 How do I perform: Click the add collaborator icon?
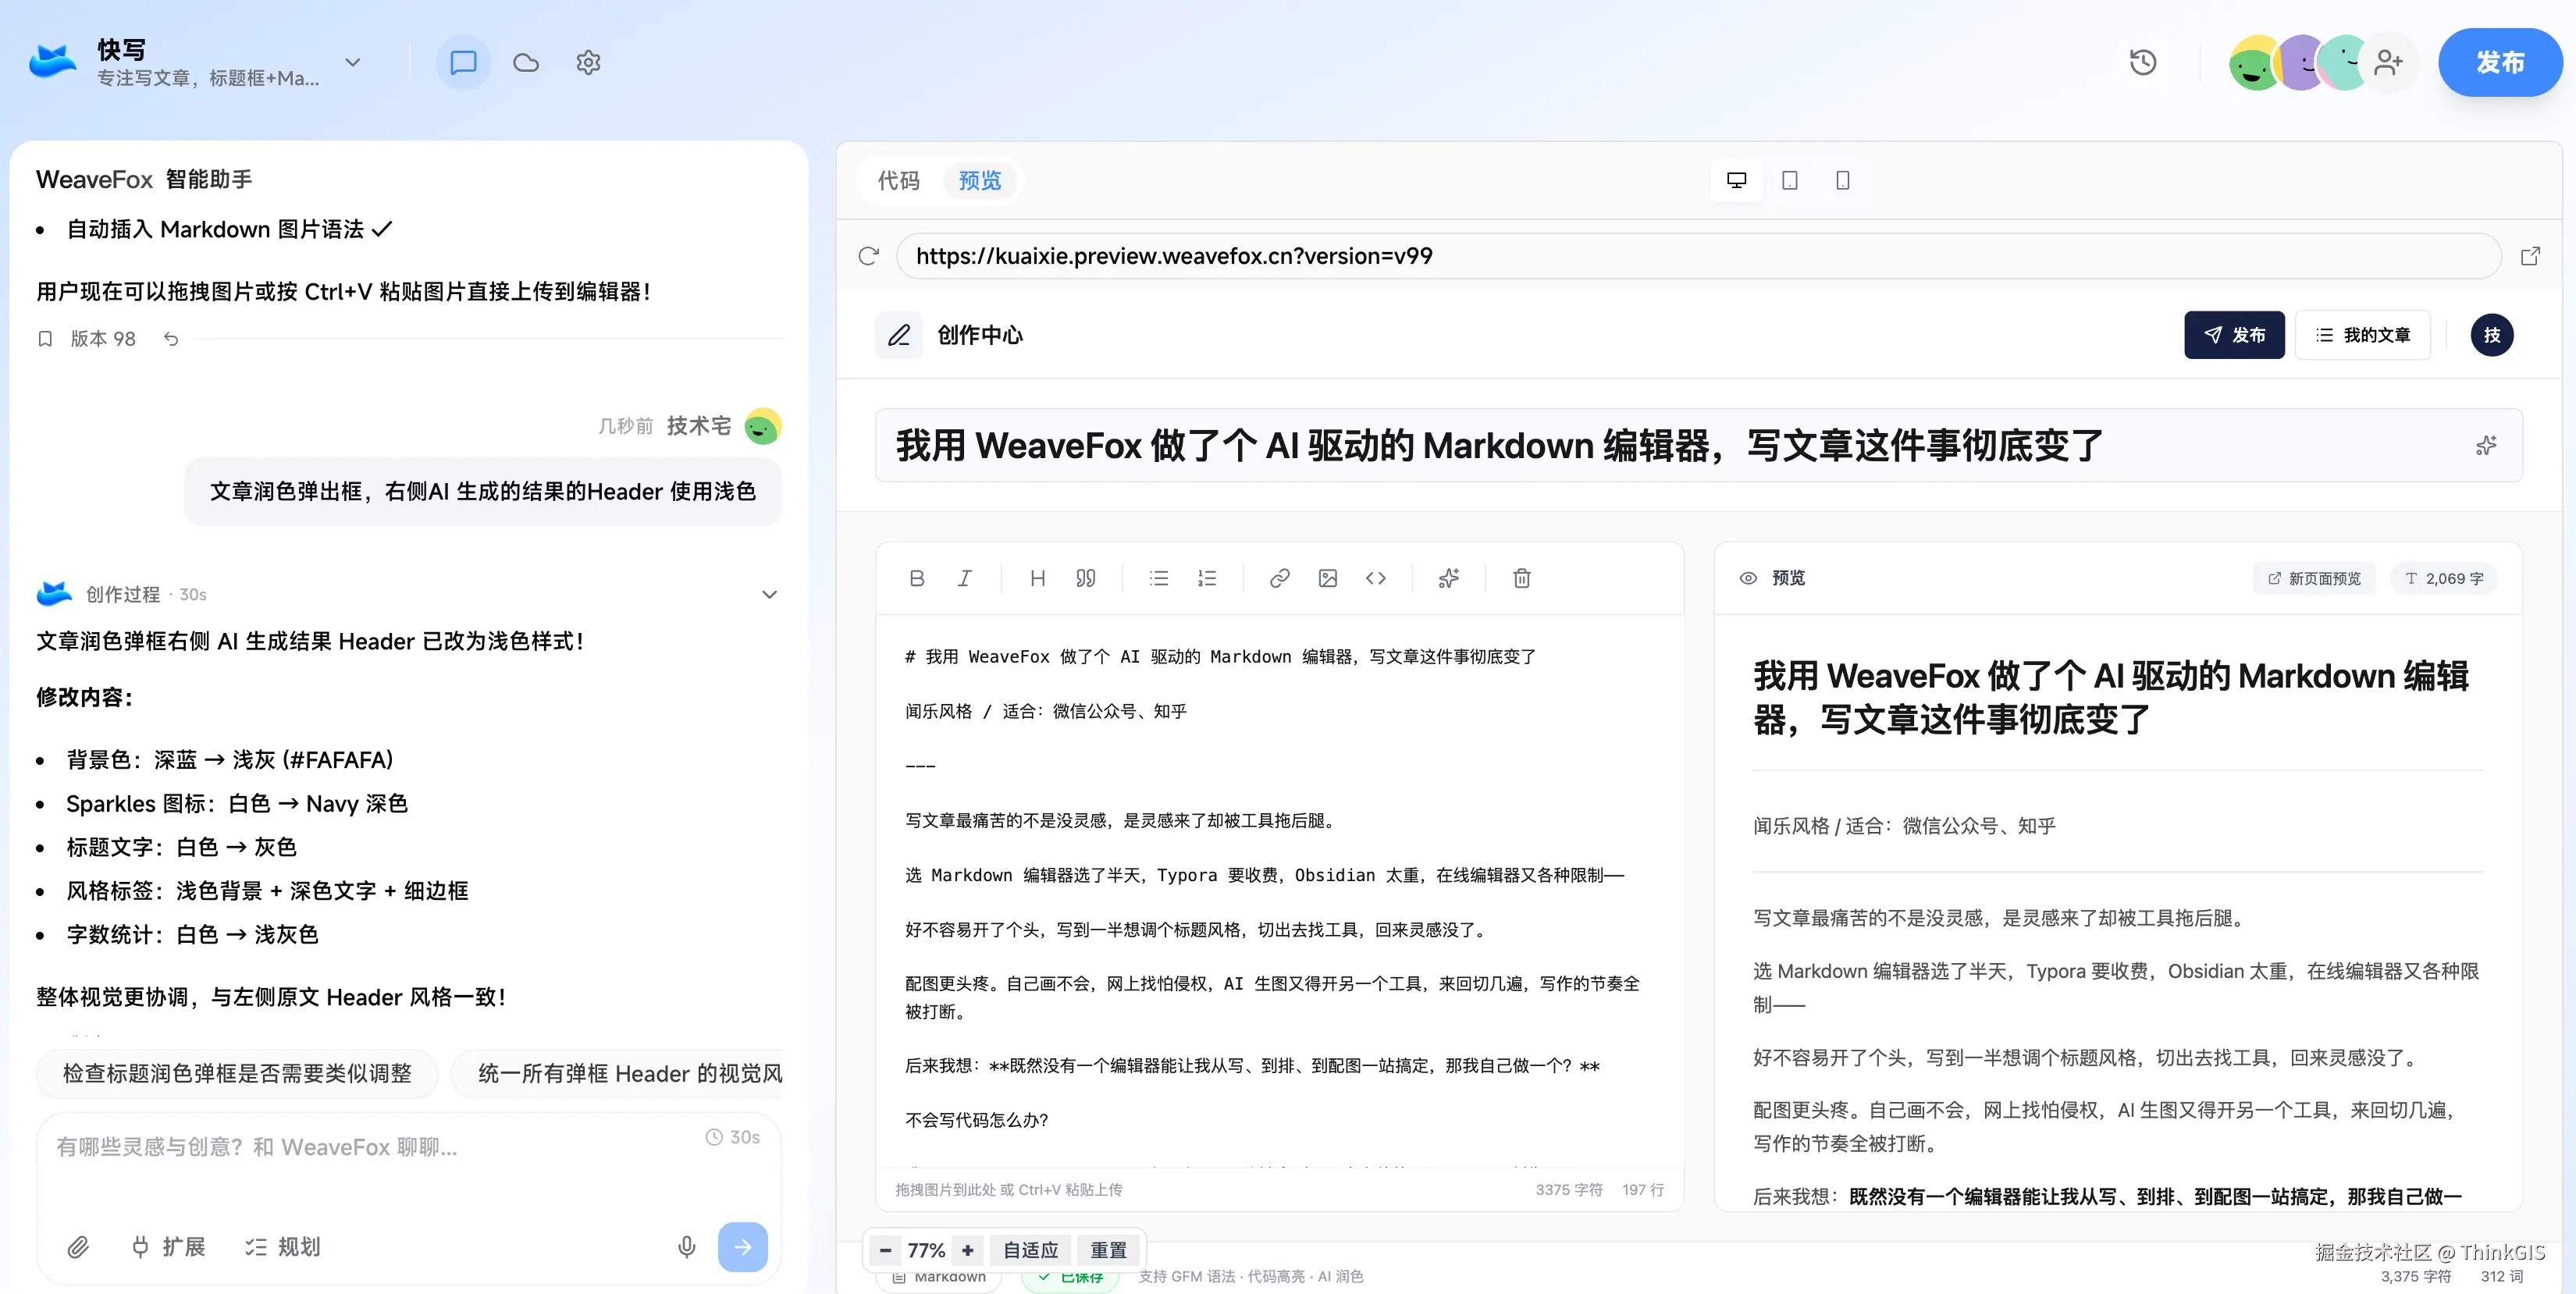(x=2389, y=63)
